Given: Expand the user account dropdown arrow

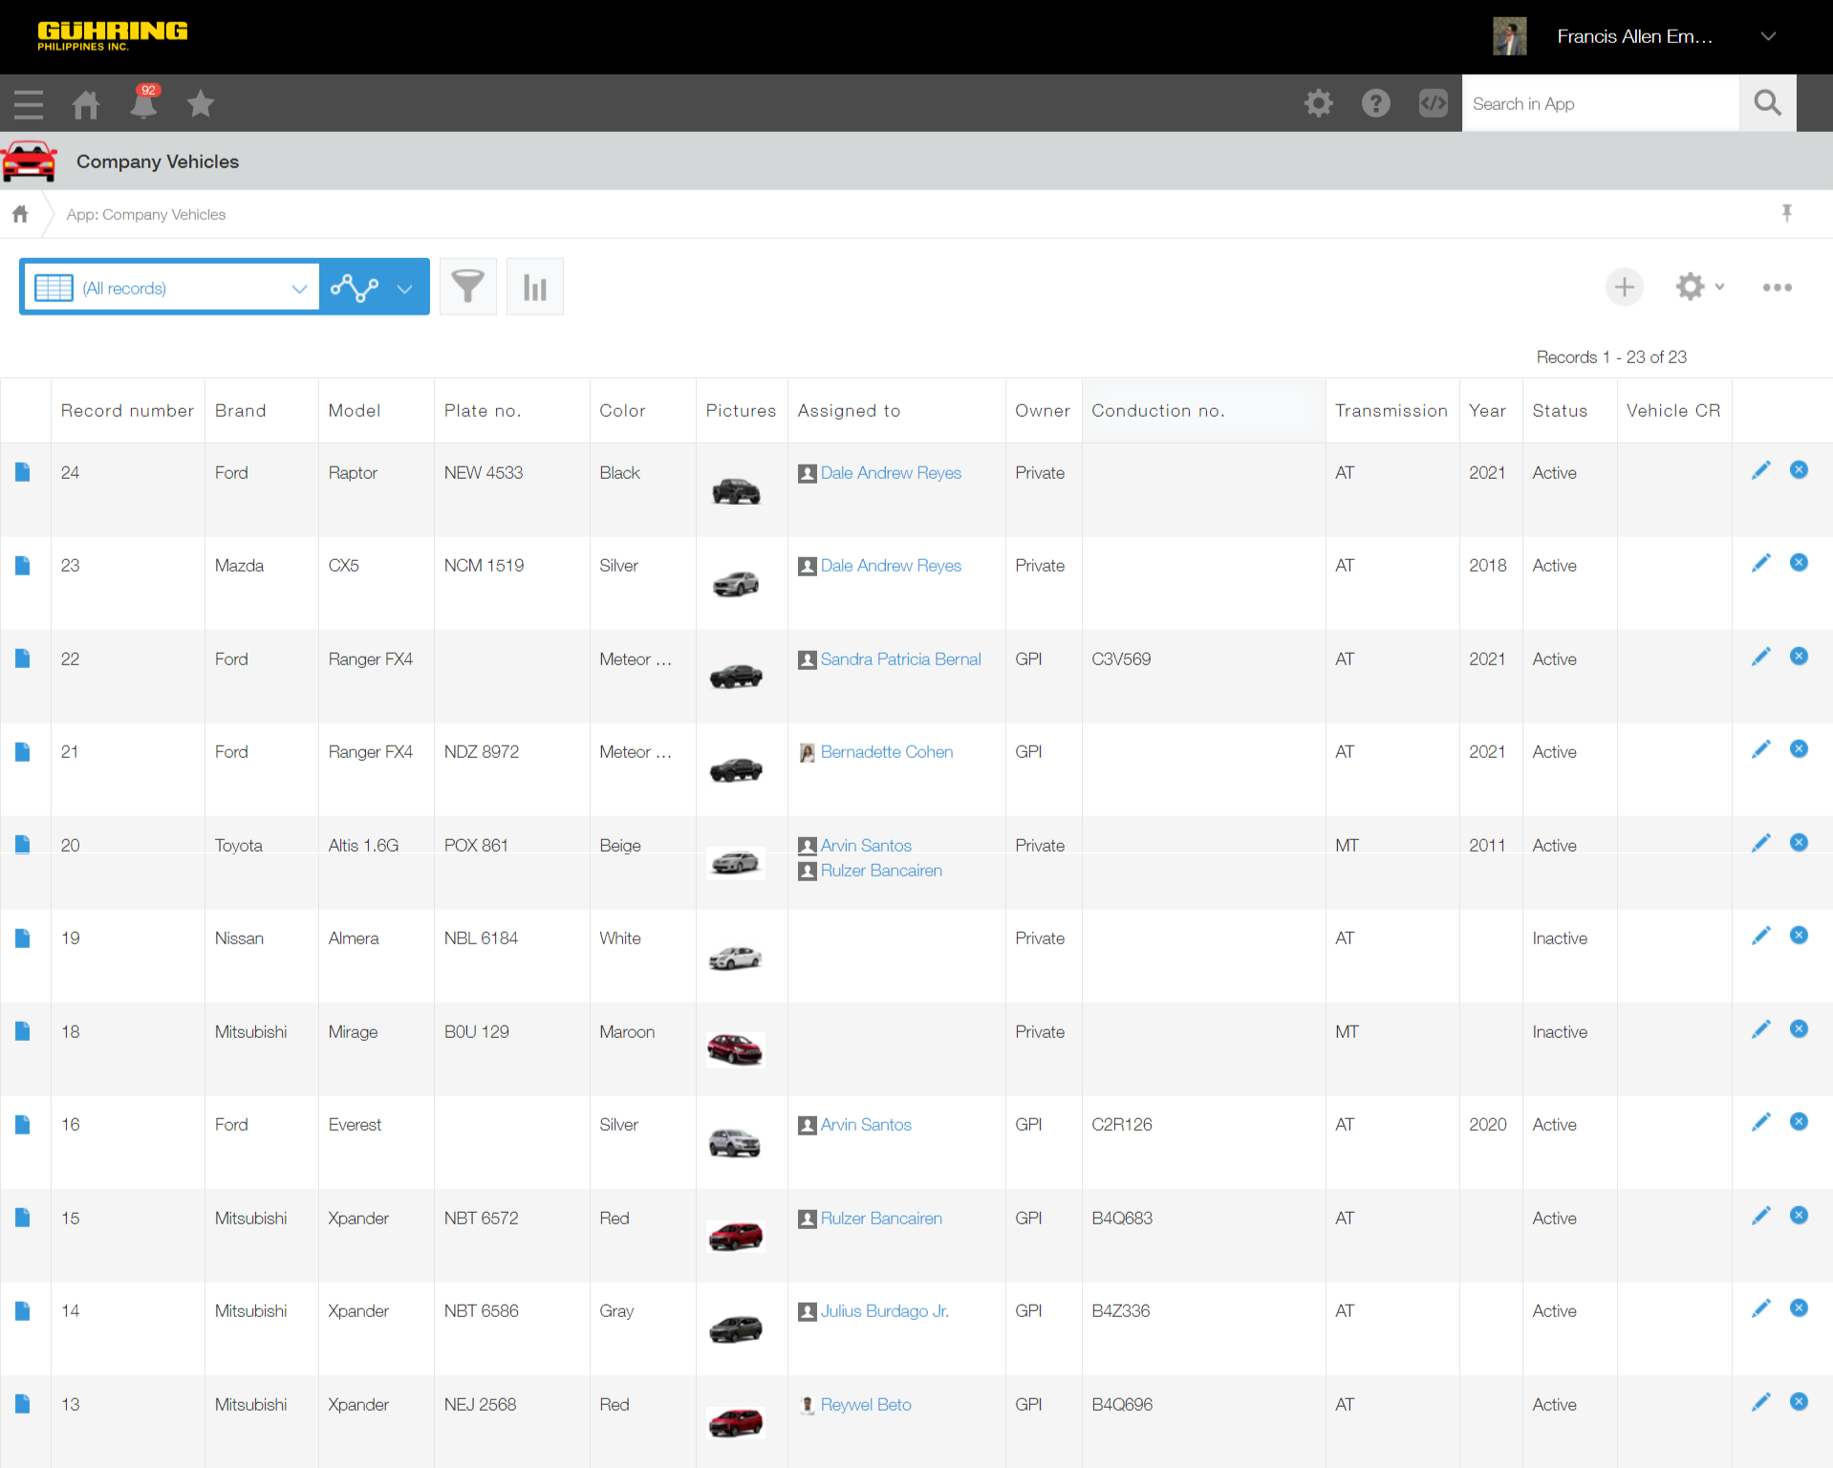Looking at the screenshot, I should coord(1768,36).
